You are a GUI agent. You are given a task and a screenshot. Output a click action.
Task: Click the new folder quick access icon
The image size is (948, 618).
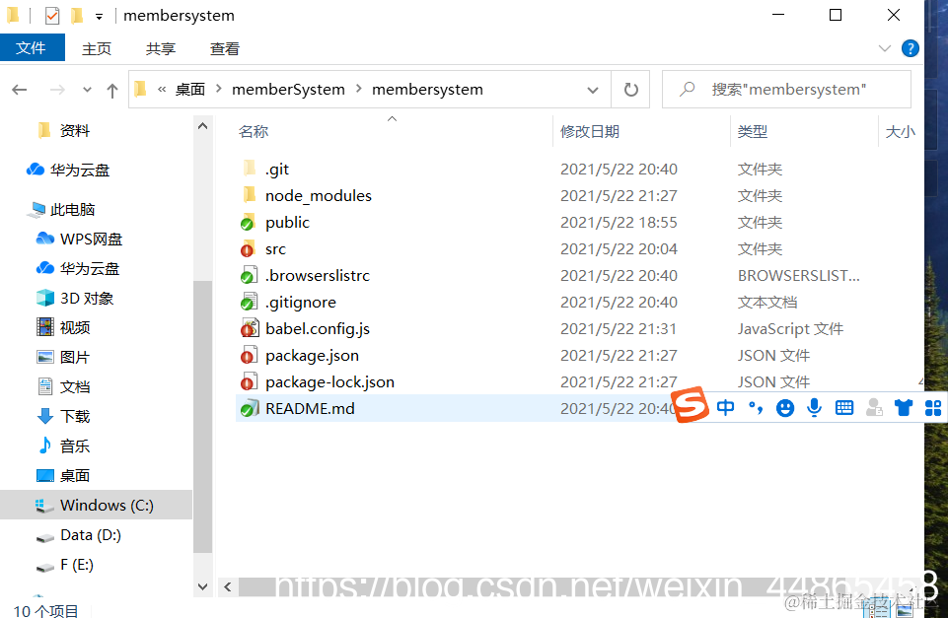pyautogui.click(x=76, y=15)
